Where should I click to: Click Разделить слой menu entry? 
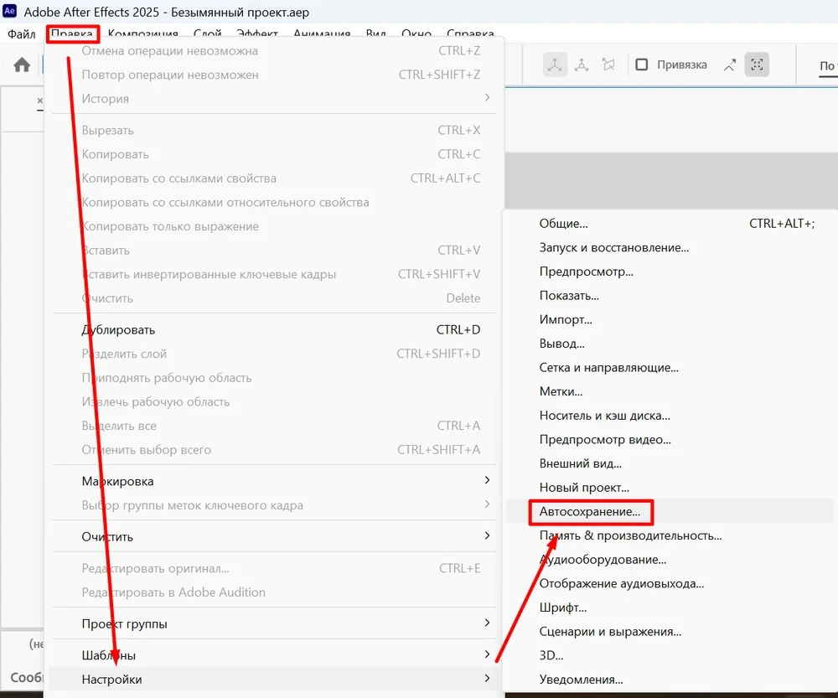[274, 354]
